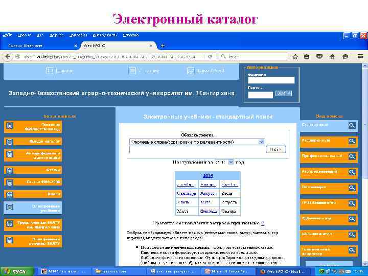Screen dimensions: 368x276
Task: Open the Файл menu
Action: [7, 35]
